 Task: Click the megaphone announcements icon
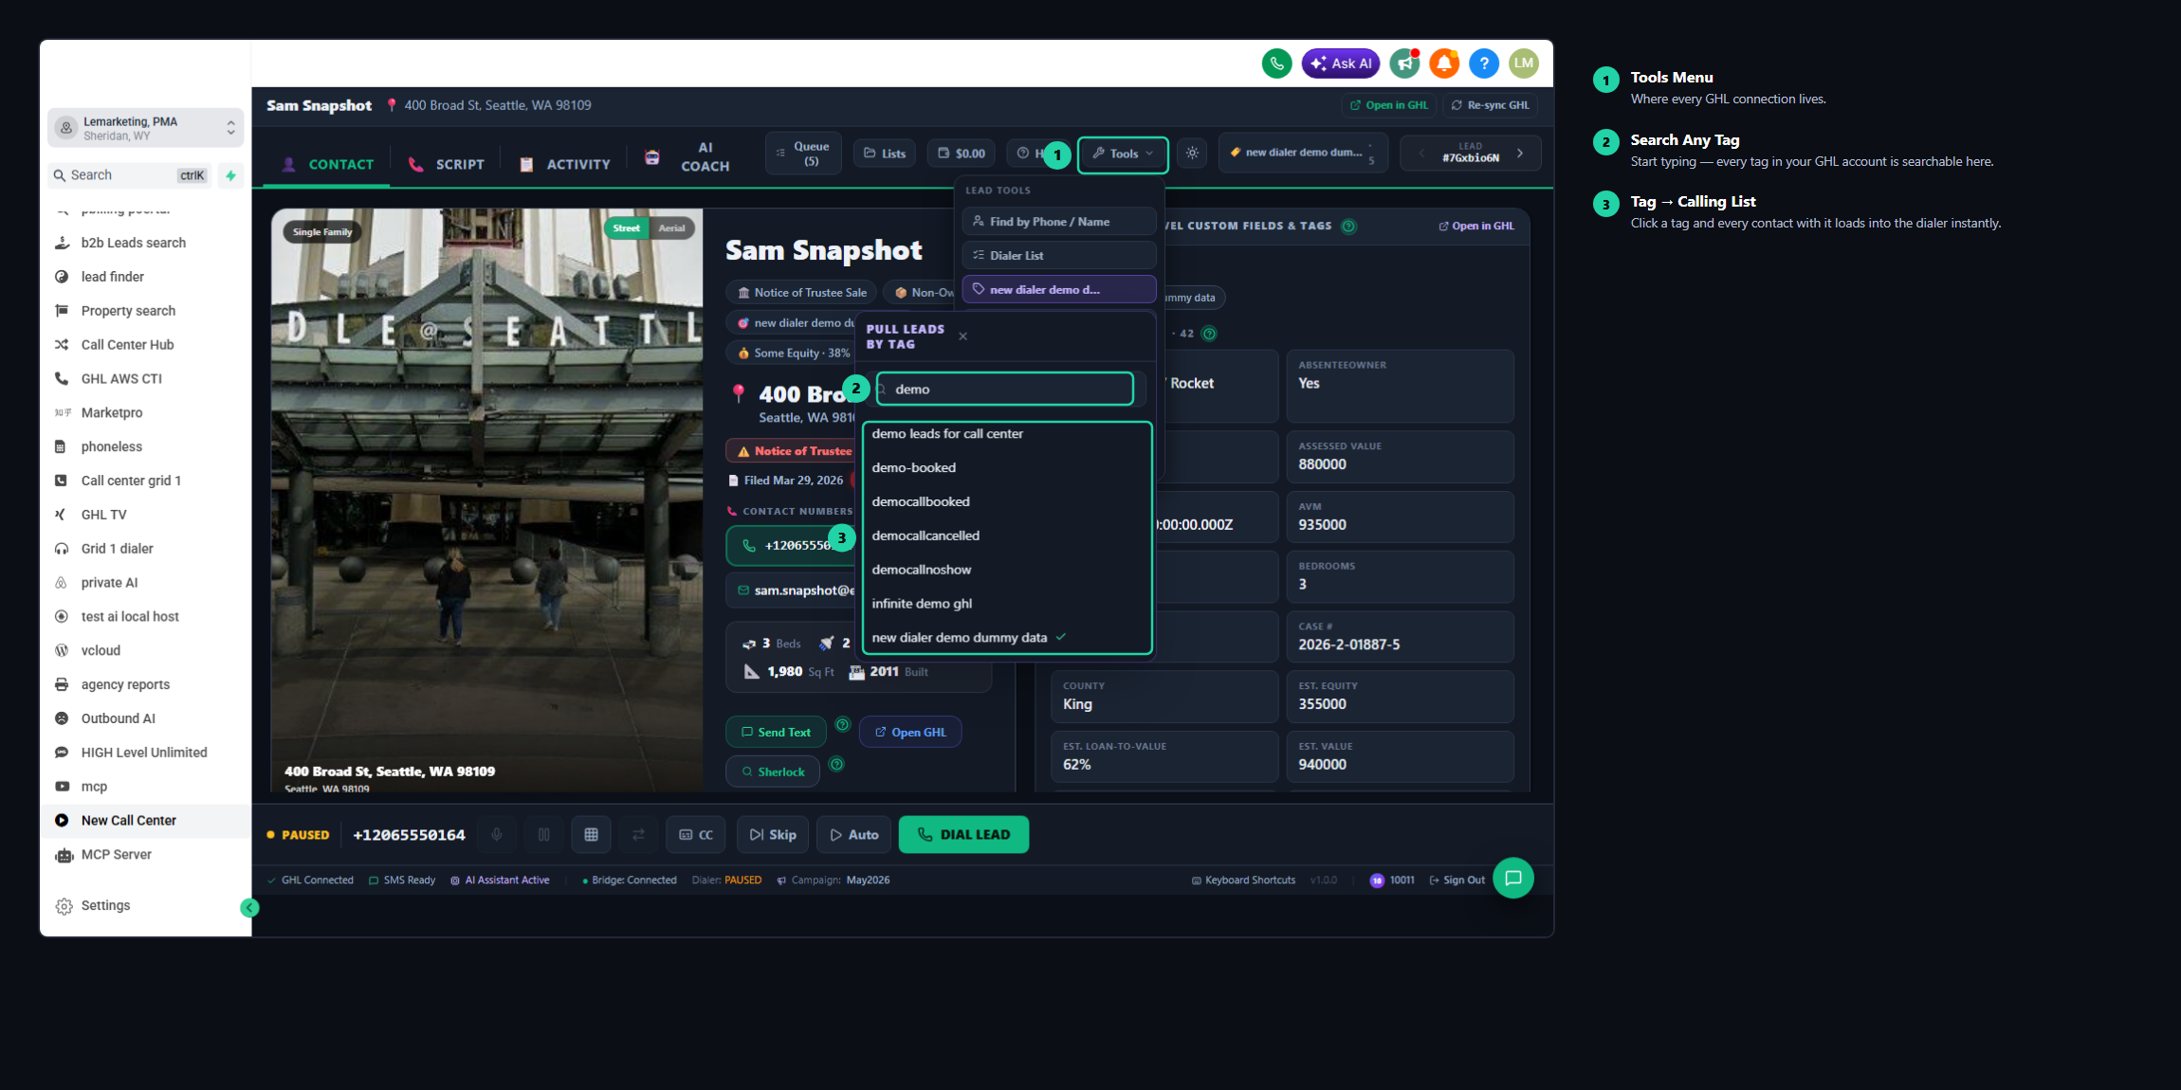pos(1404,64)
